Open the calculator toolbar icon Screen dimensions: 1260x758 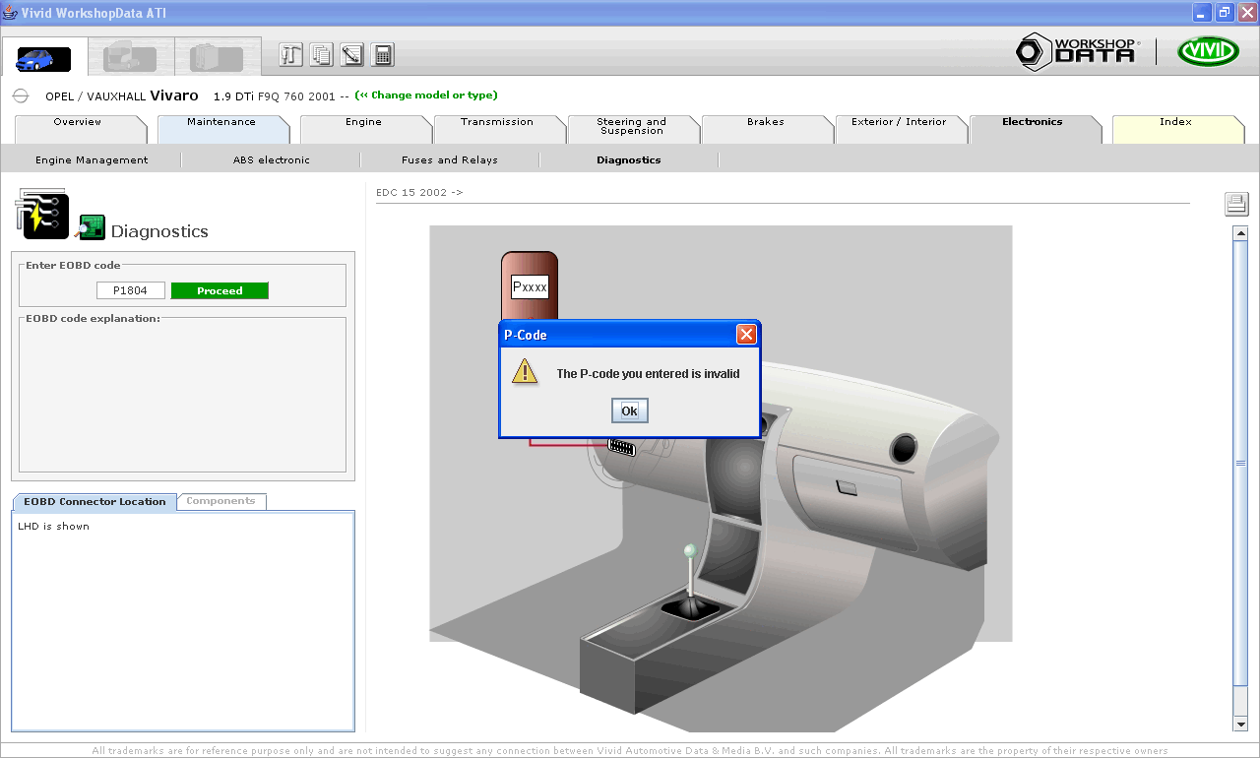tap(384, 55)
